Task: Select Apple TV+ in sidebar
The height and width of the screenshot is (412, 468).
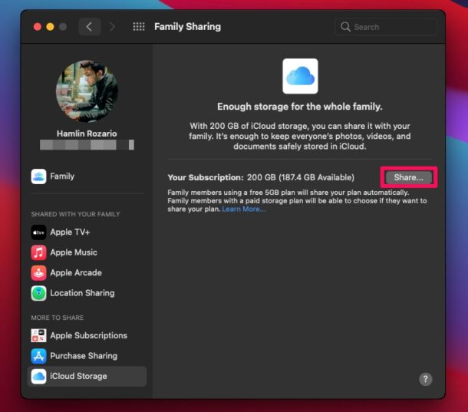Action: tap(70, 232)
